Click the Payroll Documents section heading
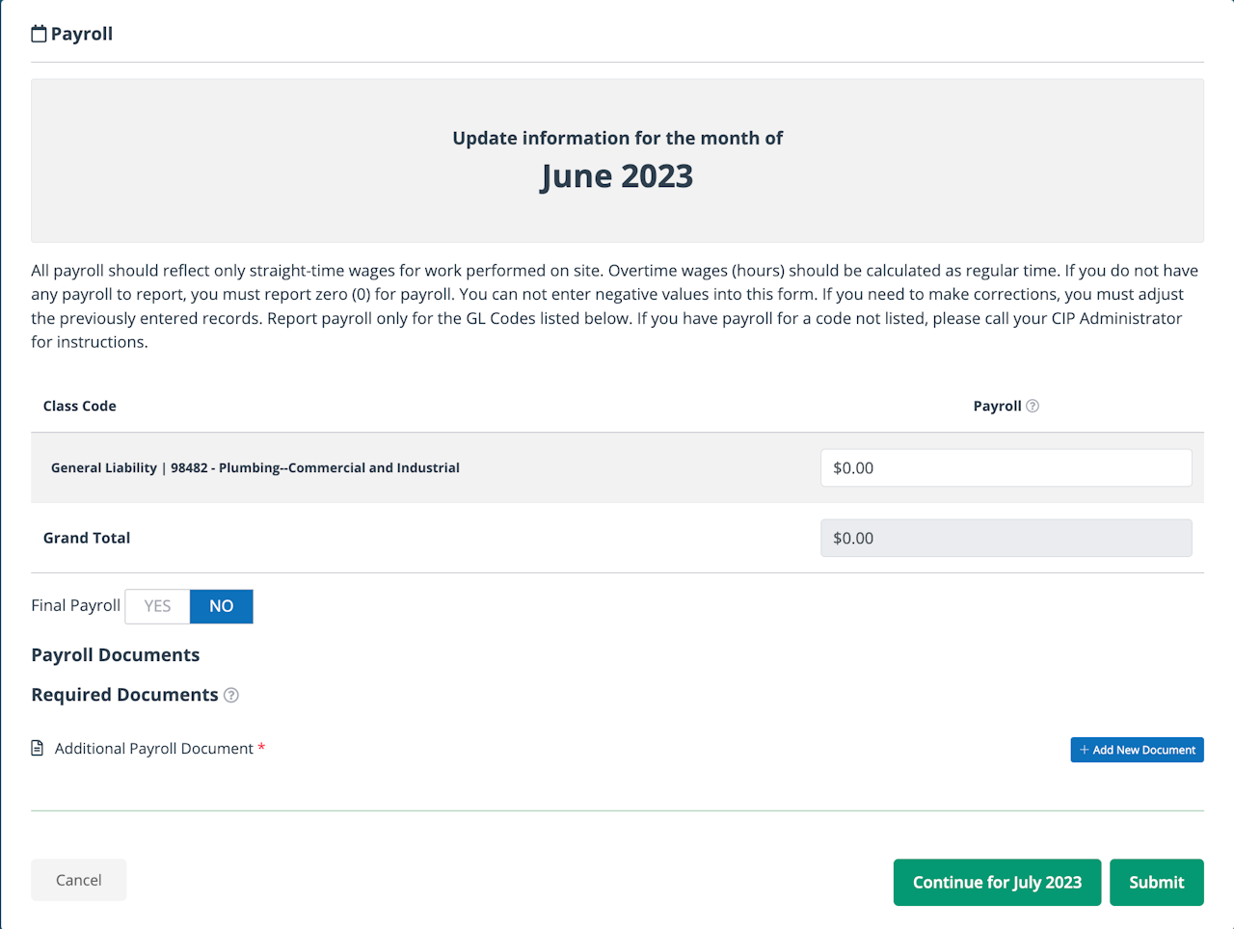This screenshot has width=1234, height=929. point(116,655)
